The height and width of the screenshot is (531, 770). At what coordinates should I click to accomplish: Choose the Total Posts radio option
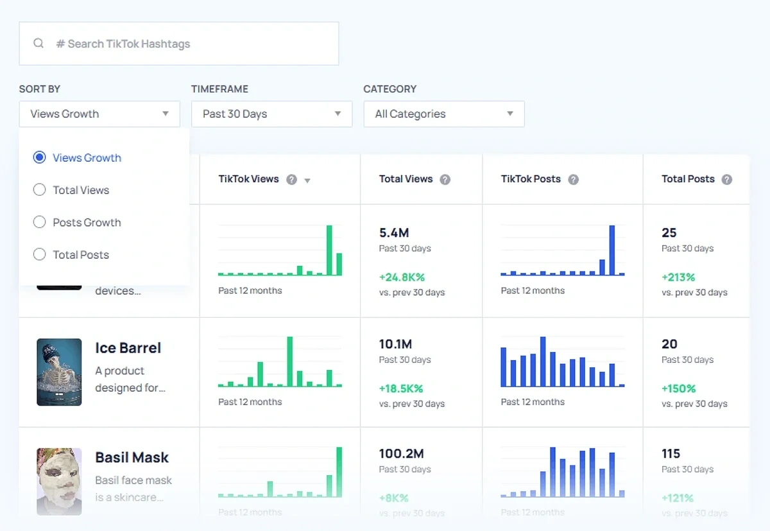point(40,254)
